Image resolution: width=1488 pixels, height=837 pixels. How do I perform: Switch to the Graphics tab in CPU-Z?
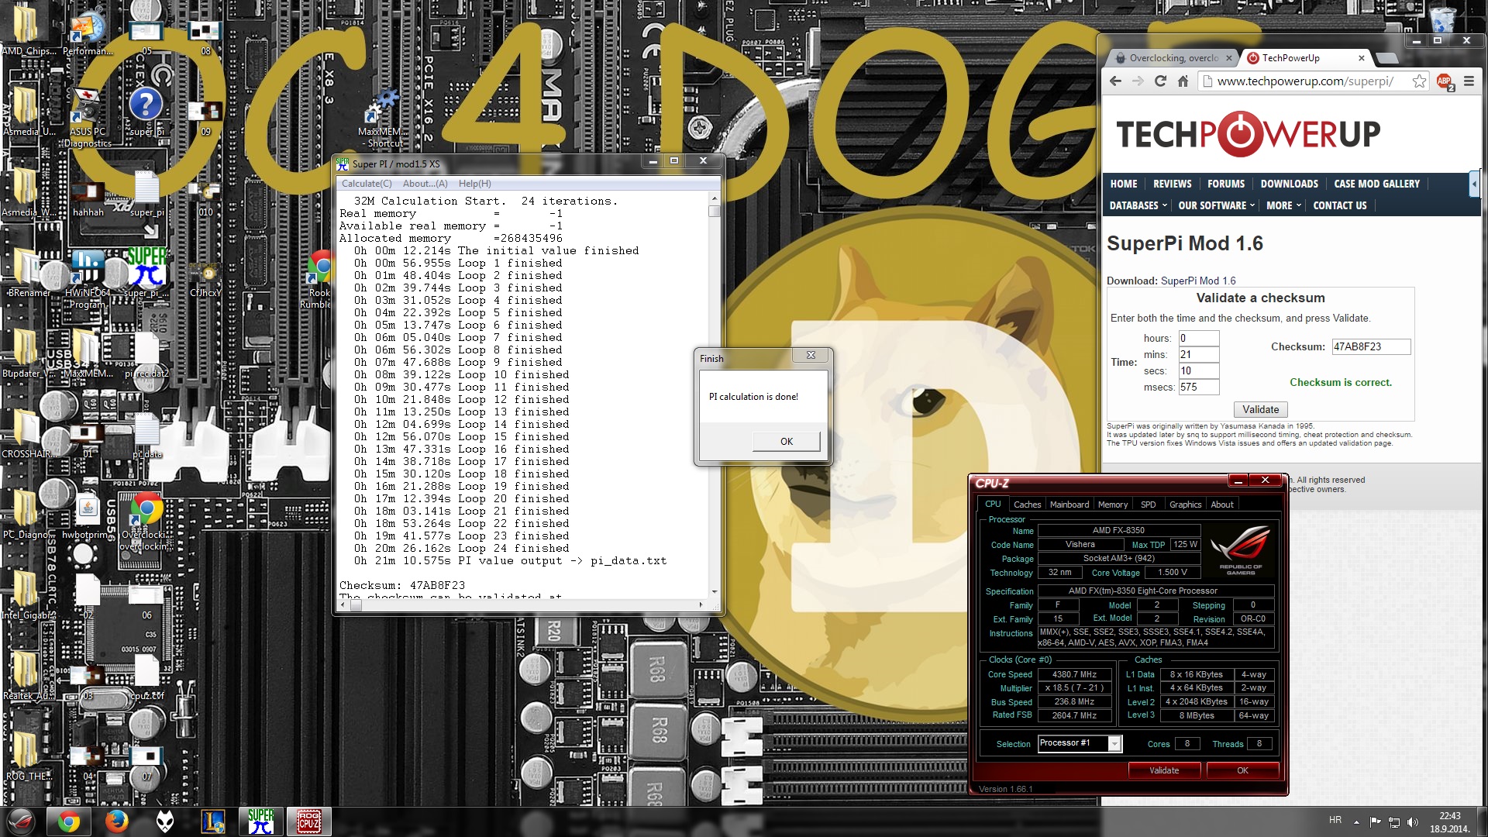(x=1185, y=505)
